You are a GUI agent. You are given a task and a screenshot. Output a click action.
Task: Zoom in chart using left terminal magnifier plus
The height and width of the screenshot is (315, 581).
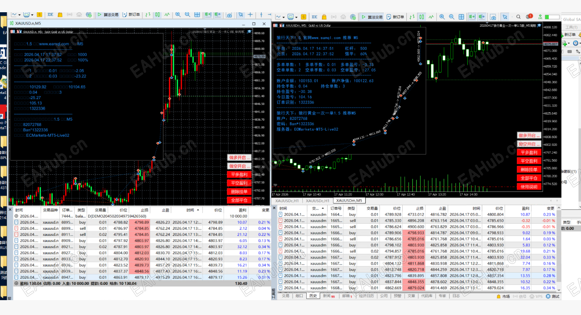click(178, 14)
